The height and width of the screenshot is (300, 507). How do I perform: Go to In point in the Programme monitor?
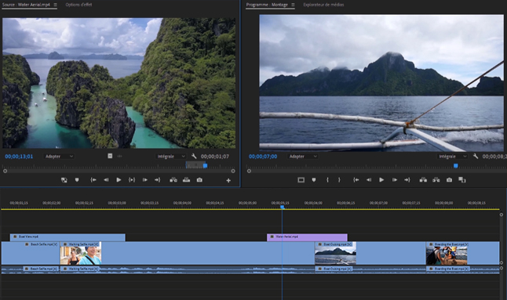click(356, 180)
